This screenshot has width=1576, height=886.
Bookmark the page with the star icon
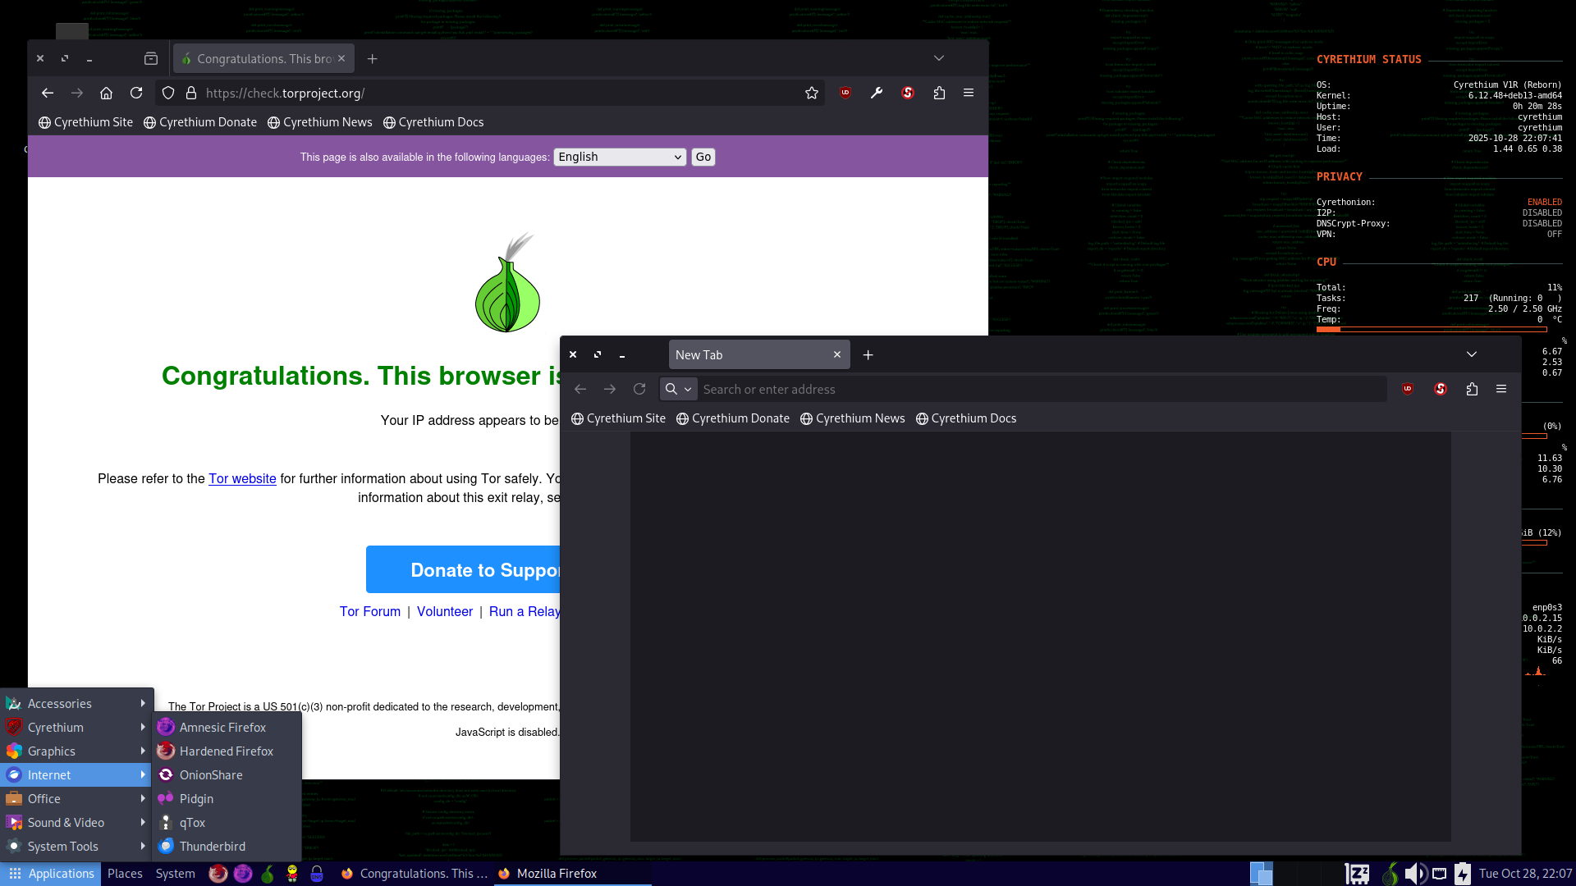(x=811, y=93)
